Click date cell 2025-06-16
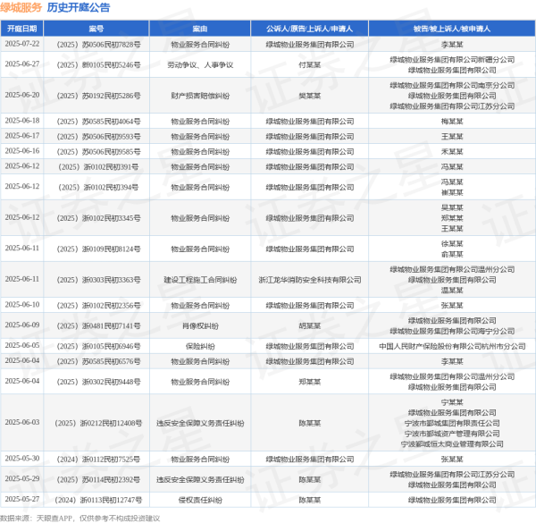Image resolution: width=536 pixels, height=523 pixels. pos(21,151)
